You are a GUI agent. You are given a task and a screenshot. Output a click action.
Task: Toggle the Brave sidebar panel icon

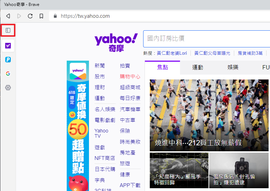pos(8,30)
